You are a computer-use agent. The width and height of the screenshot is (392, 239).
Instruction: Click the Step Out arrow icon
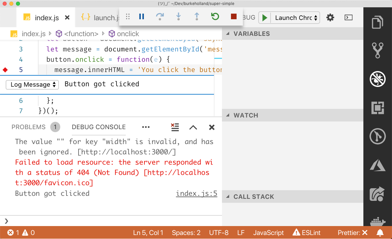tap(197, 17)
